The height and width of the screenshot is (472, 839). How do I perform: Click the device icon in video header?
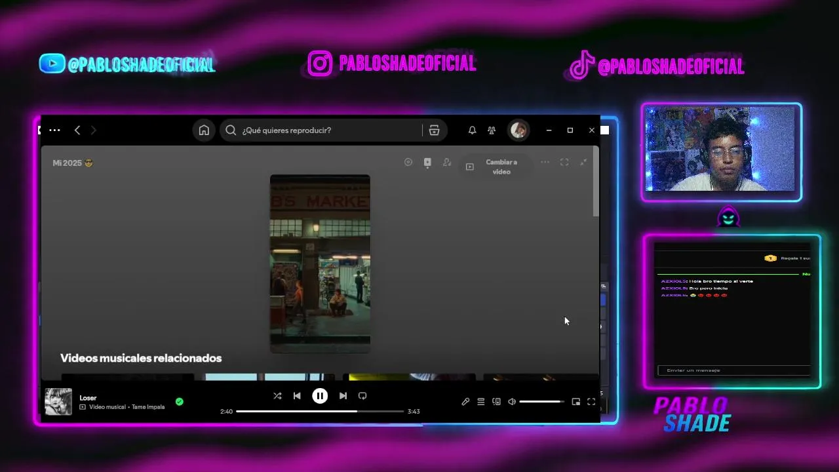point(427,163)
